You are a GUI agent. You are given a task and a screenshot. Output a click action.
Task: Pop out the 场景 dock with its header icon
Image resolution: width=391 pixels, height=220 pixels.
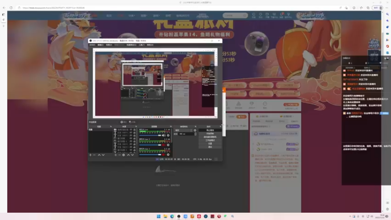pos(111,127)
